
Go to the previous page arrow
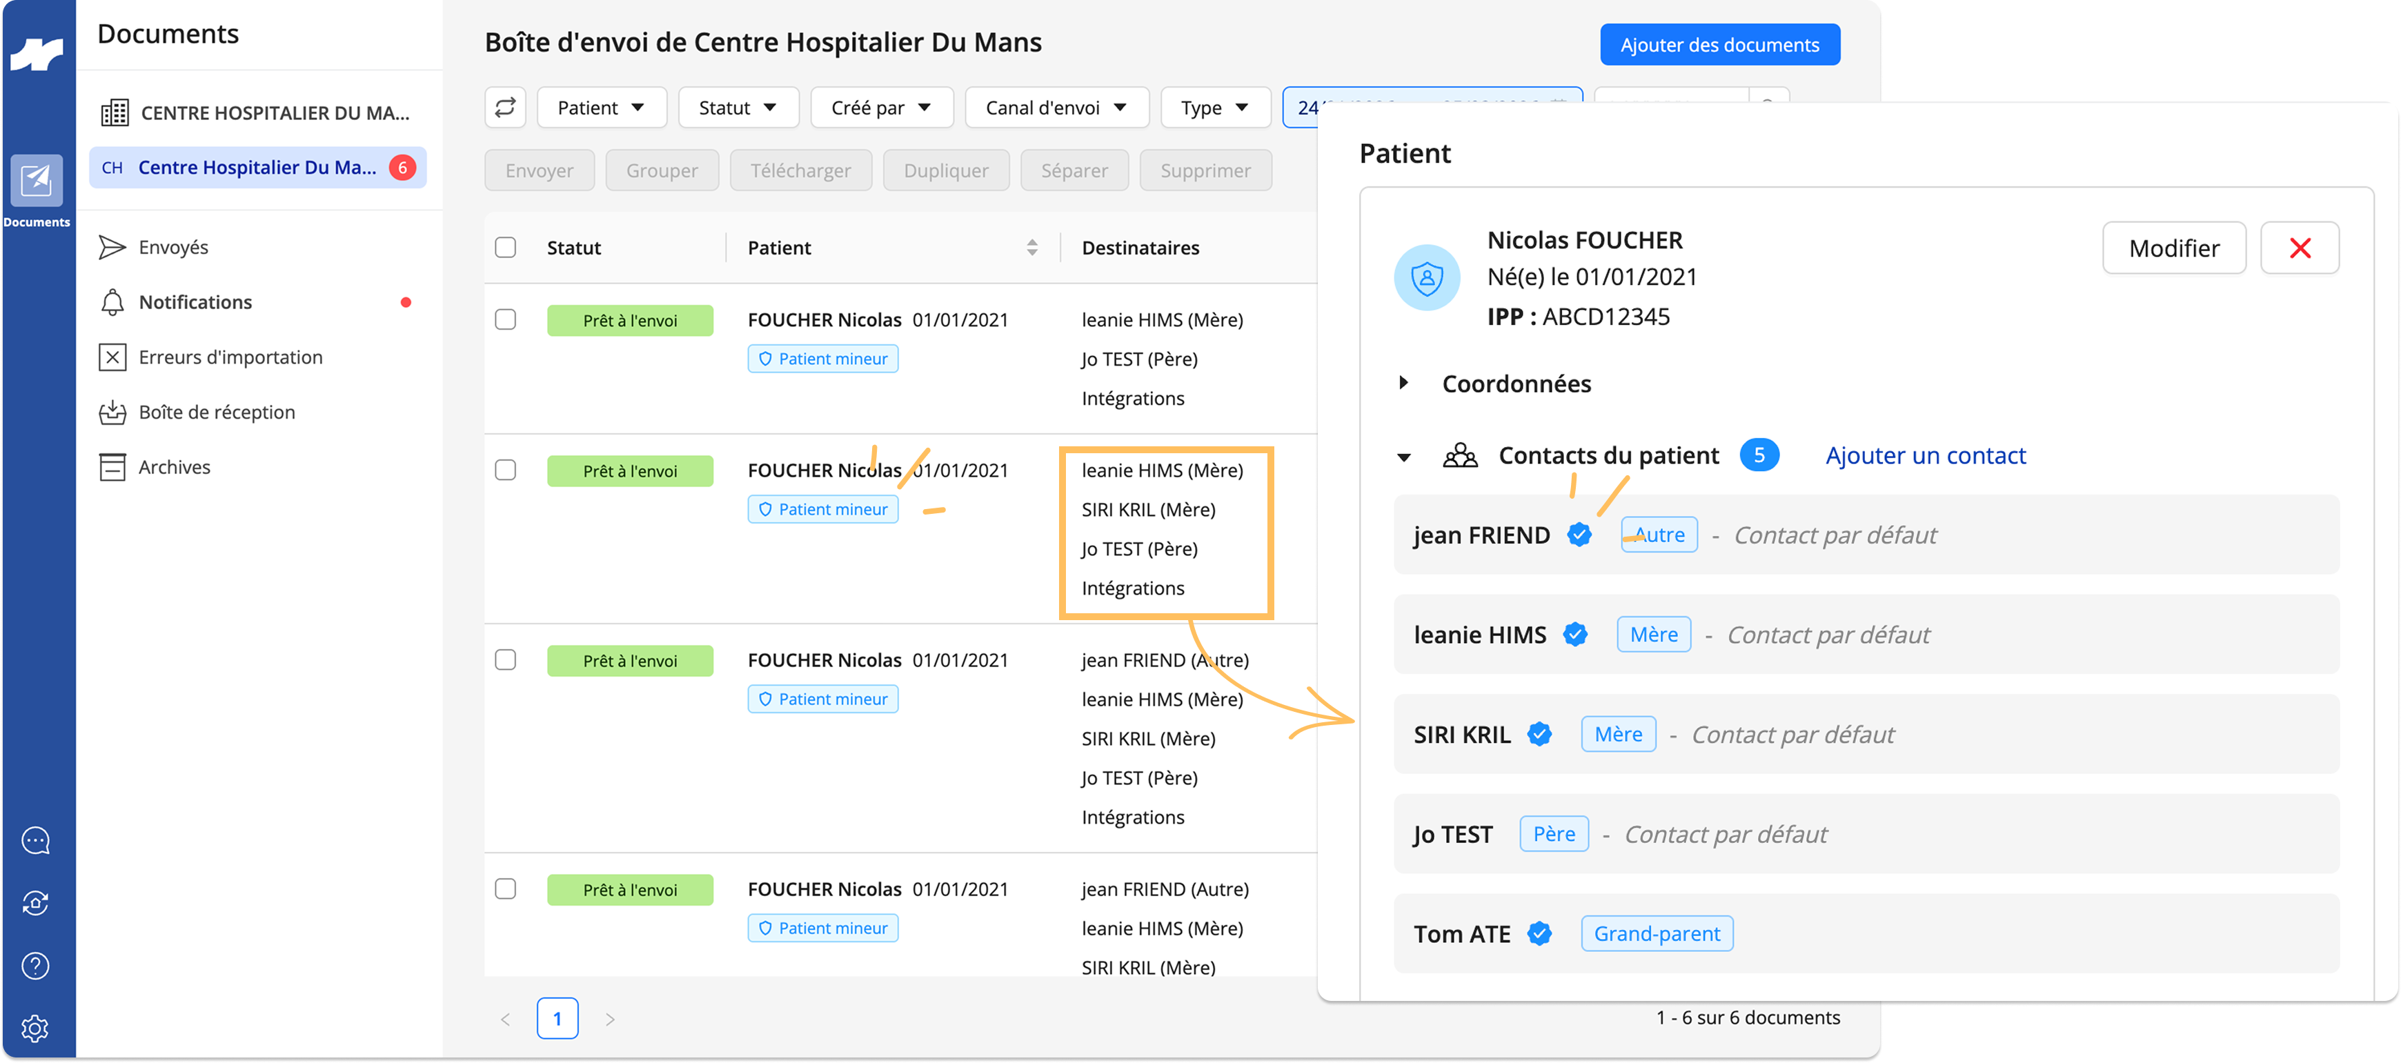pos(505,1020)
